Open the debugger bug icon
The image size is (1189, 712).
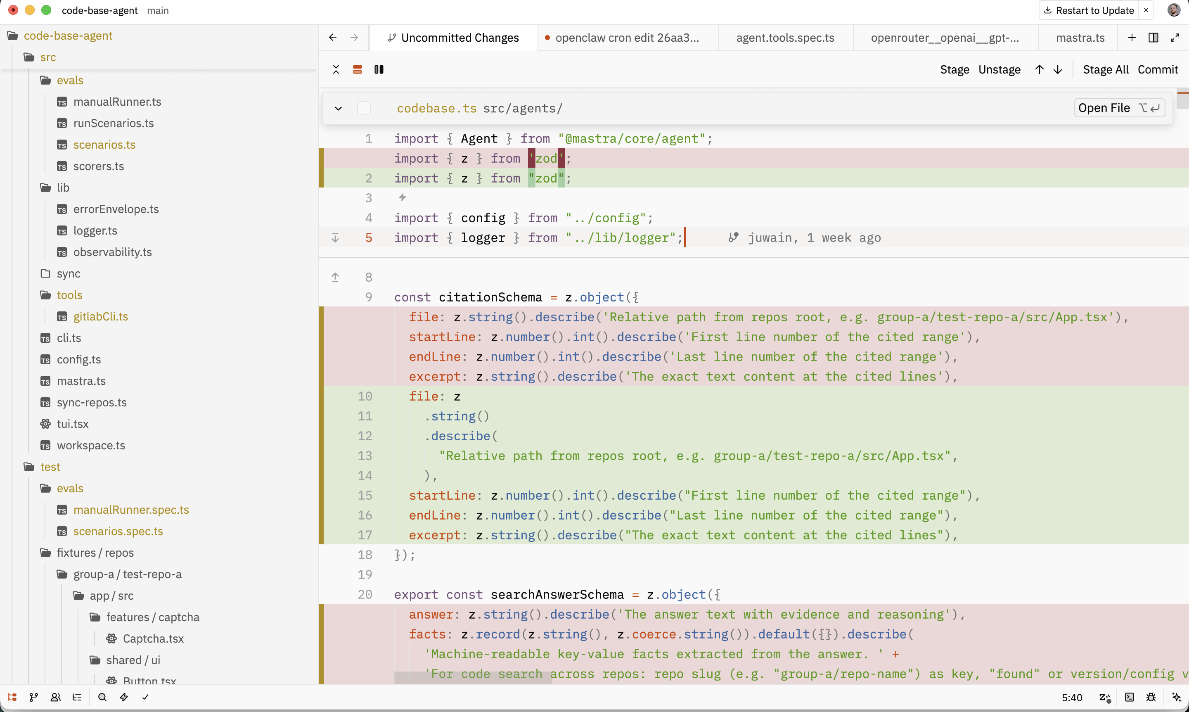pyautogui.click(x=1151, y=697)
